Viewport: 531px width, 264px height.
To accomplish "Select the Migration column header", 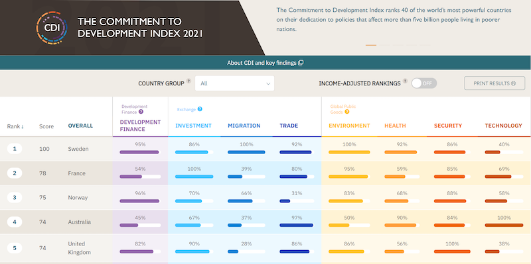I will tap(244, 126).
